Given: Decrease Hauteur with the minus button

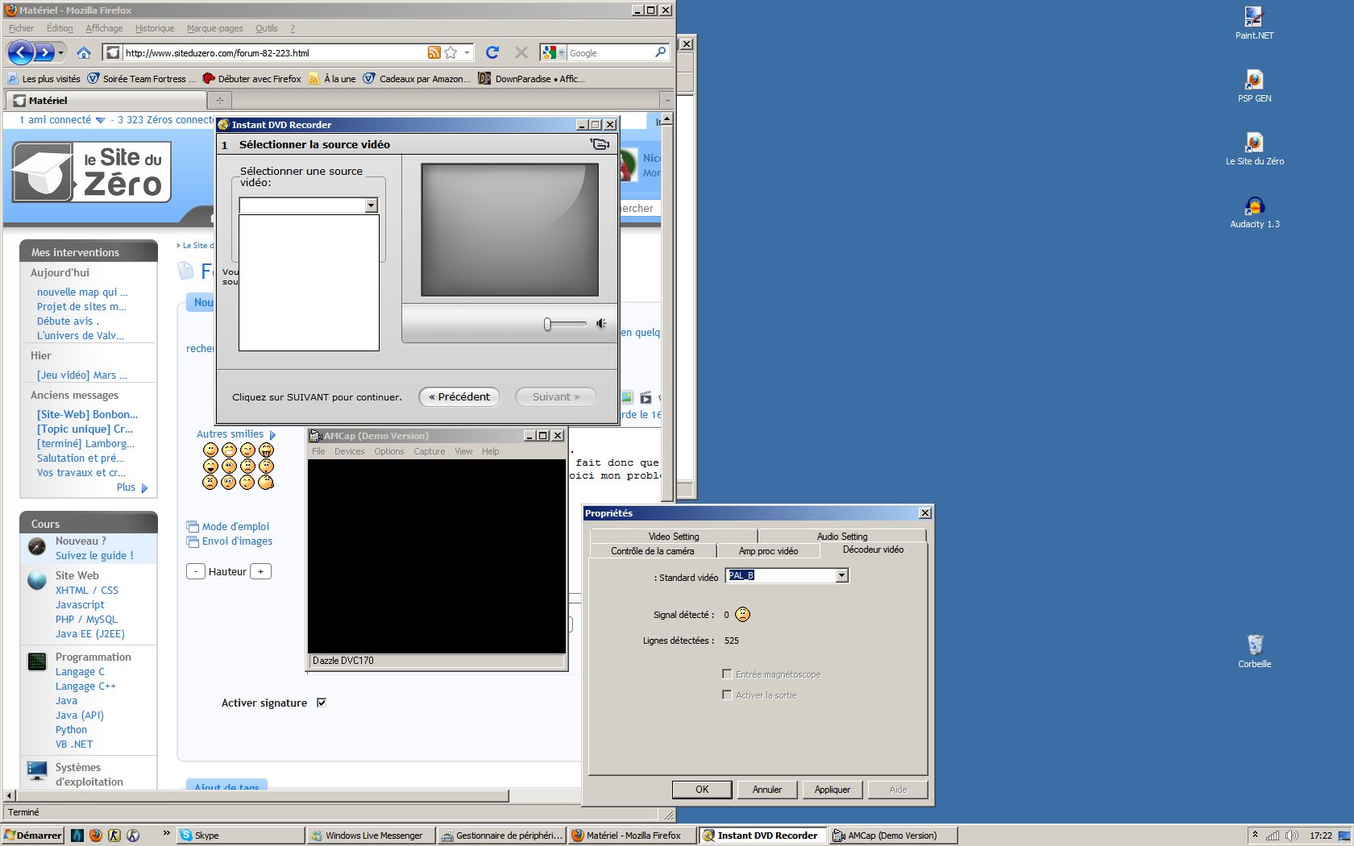Looking at the screenshot, I should click(196, 571).
